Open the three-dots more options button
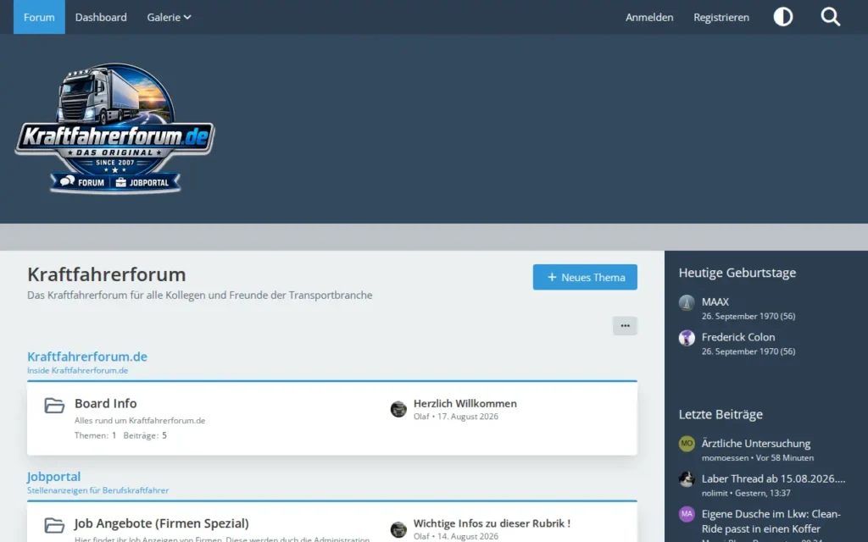 pyautogui.click(x=625, y=326)
